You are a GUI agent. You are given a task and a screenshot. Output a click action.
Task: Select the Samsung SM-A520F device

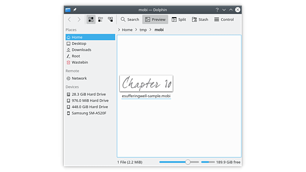pyautogui.click(x=89, y=113)
